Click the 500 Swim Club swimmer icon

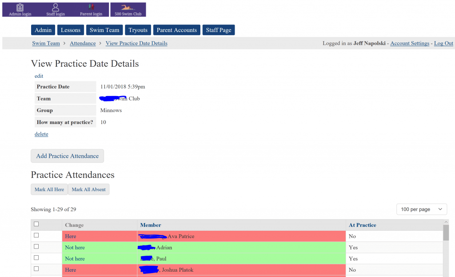(128, 8)
